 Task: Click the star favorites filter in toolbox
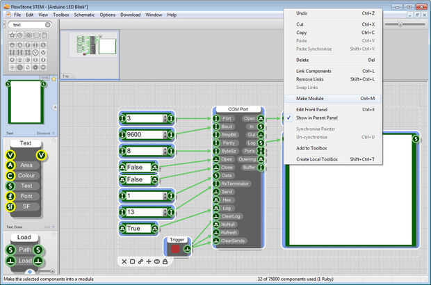(12, 35)
